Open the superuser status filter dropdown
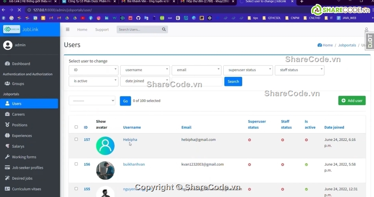The width and height of the screenshot is (374, 197). pyautogui.click(x=248, y=70)
